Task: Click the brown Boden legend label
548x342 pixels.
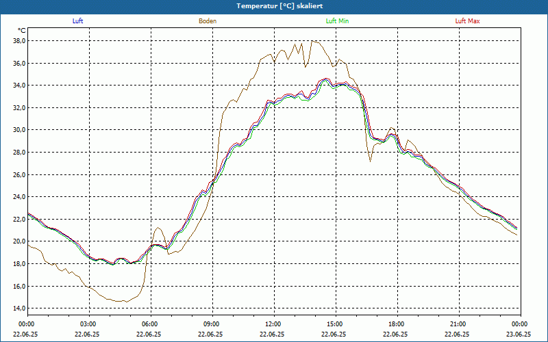Action: tap(208, 21)
